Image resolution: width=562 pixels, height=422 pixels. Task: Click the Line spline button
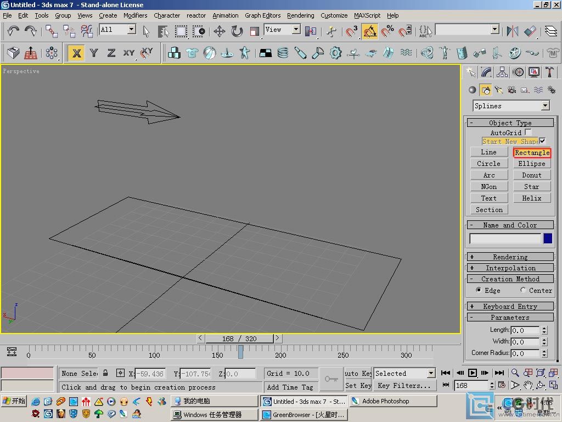(489, 152)
